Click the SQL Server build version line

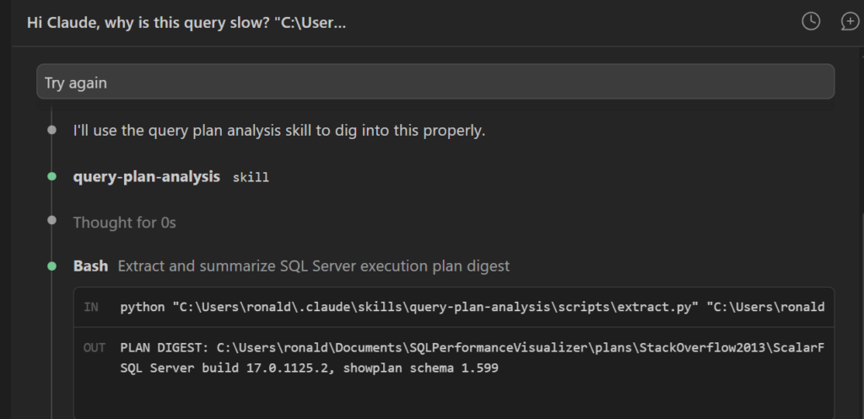pyautogui.click(x=309, y=368)
